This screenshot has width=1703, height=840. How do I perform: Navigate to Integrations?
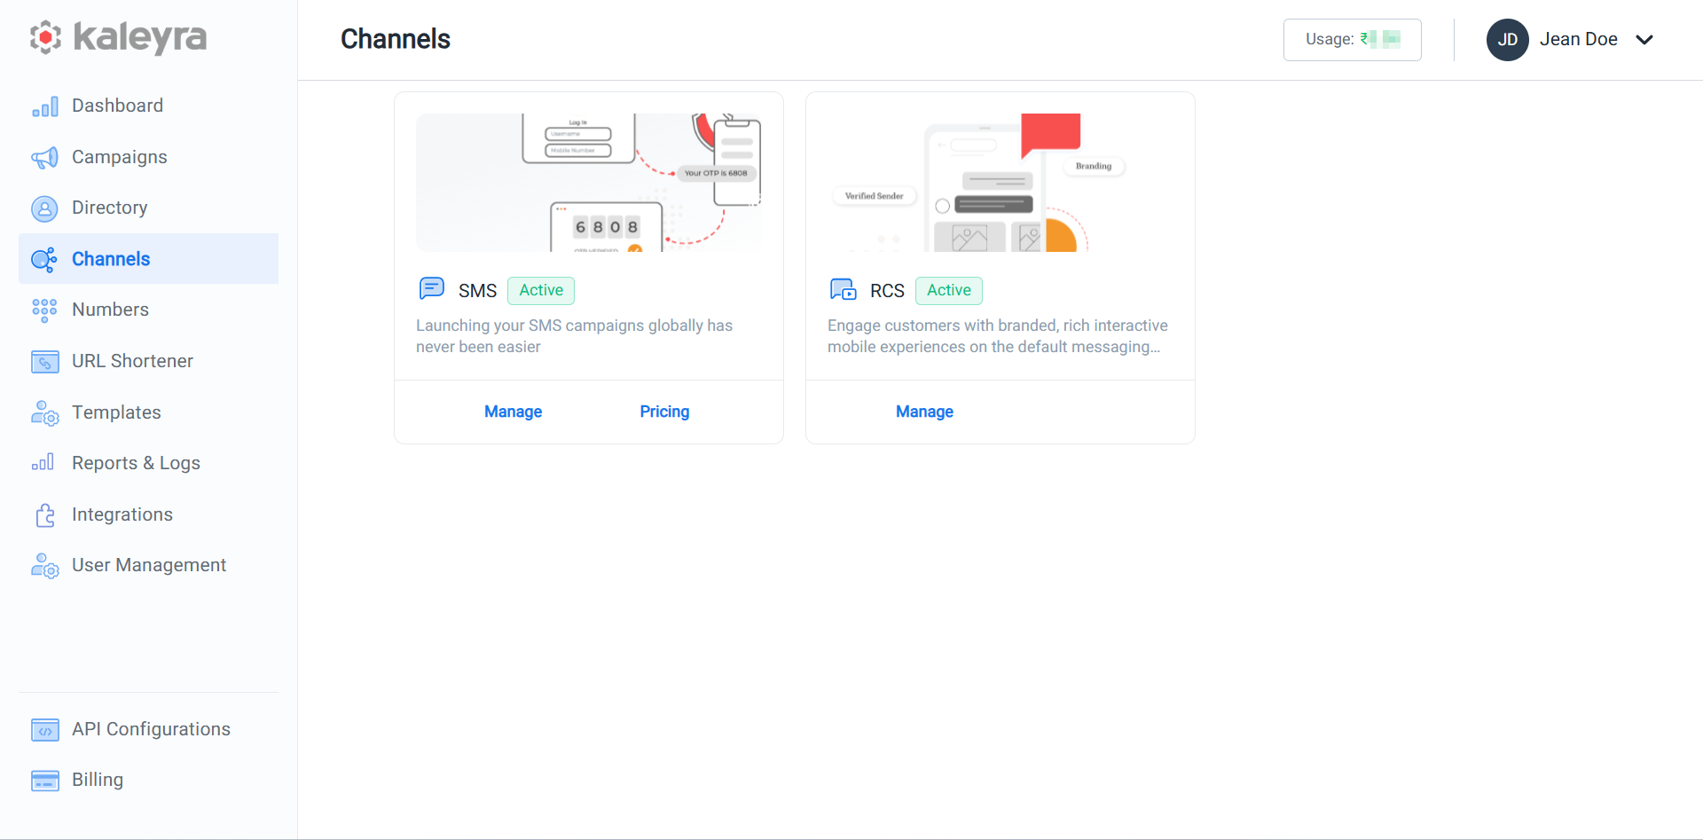(148, 514)
